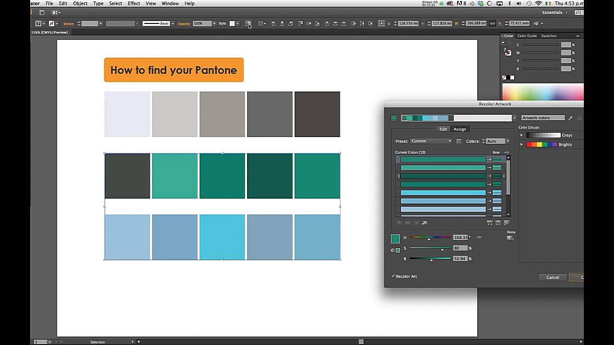Open the Preset Custom dropdown

[431, 141]
